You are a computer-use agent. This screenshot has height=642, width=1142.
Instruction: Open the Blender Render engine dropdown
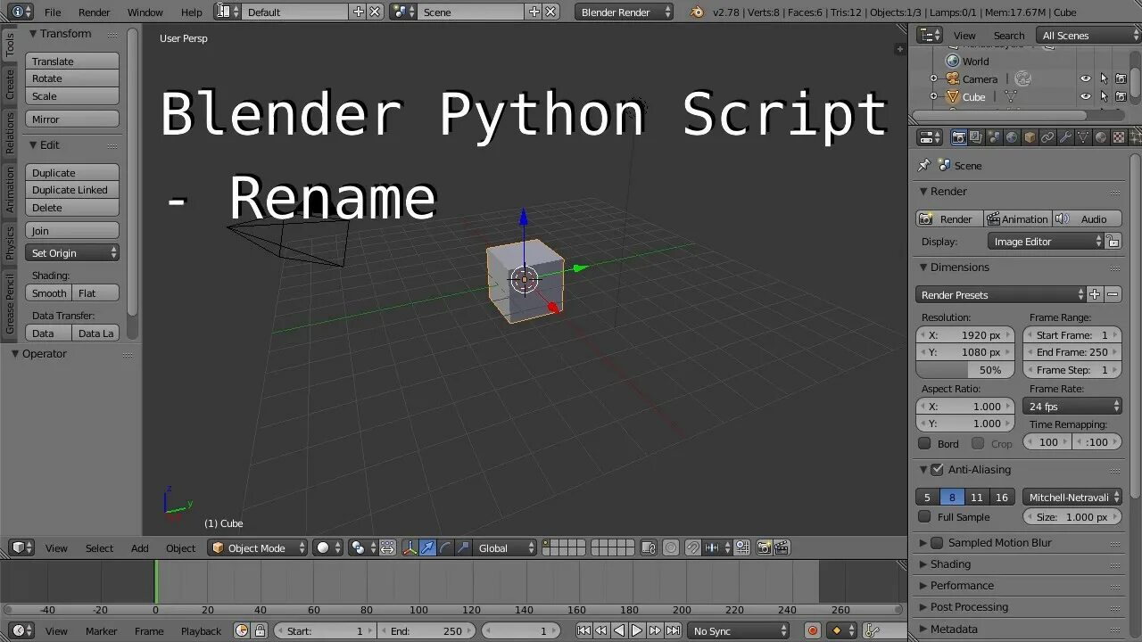pyautogui.click(x=624, y=12)
